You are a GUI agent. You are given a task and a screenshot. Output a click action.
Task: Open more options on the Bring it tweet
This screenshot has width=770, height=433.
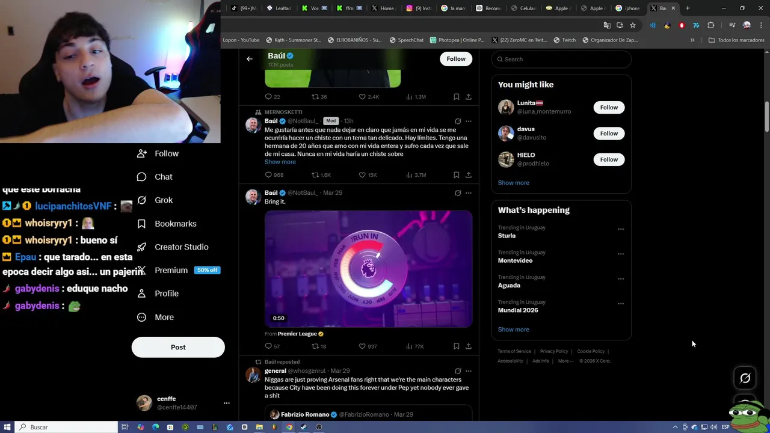pos(469,193)
